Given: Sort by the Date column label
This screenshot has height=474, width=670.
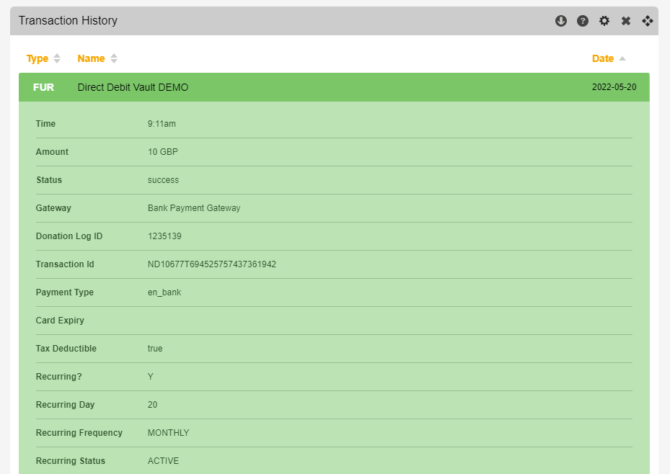Looking at the screenshot, I should point(602,58).
